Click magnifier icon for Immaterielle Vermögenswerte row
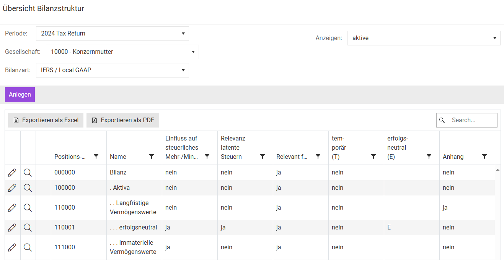 pyautogui.click(x=28, y=247)
